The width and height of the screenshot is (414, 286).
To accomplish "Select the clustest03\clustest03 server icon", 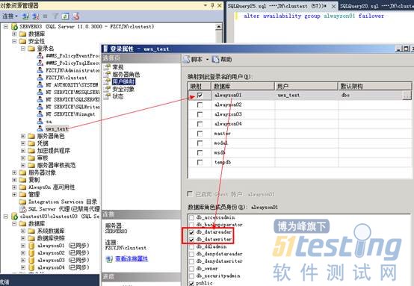I will click(14, 217).
